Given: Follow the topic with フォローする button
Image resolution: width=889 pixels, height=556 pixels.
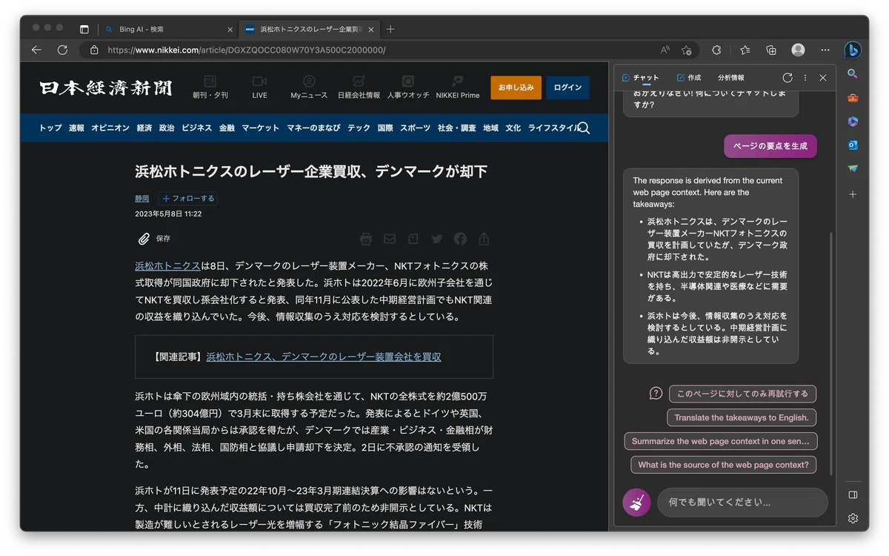Looking at the screenshot, I should pyautogui.click(x=187, y=199).
